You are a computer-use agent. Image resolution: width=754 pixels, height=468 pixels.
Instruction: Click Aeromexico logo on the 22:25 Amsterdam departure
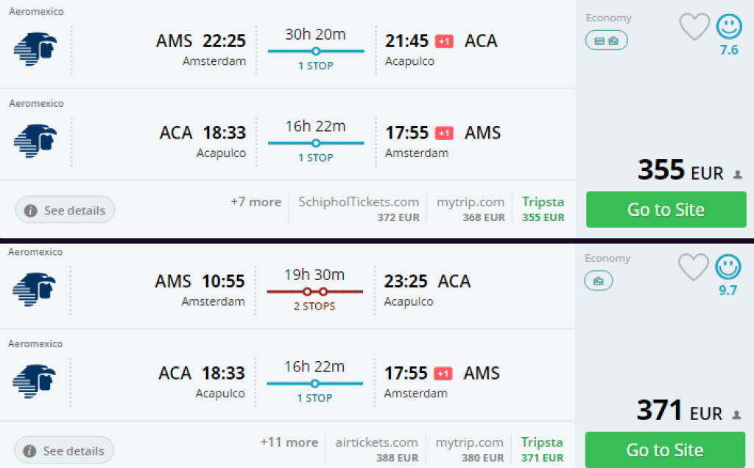(x=35, y=49)
